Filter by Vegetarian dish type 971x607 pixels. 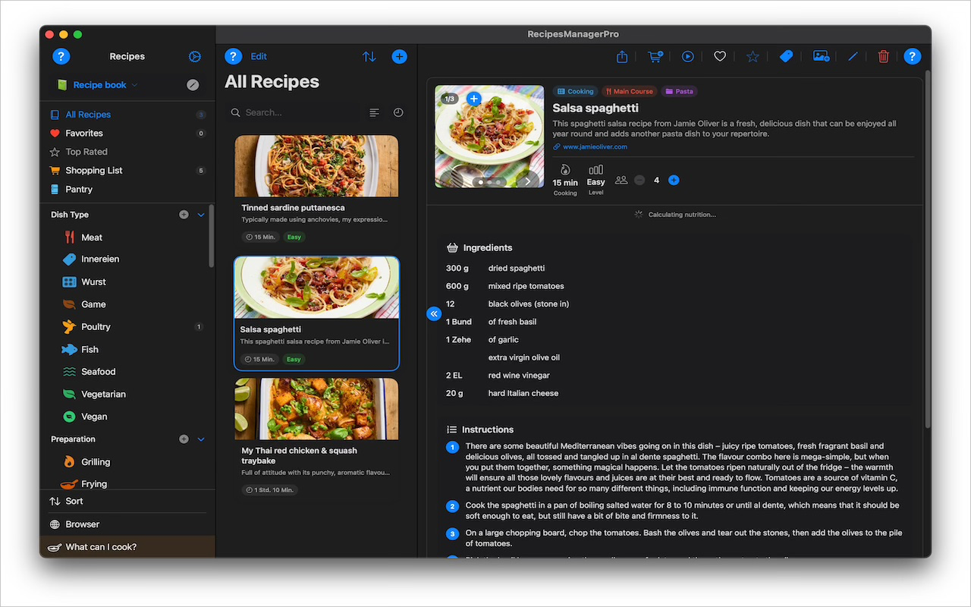pyautogui.click(x=127, y=395)
